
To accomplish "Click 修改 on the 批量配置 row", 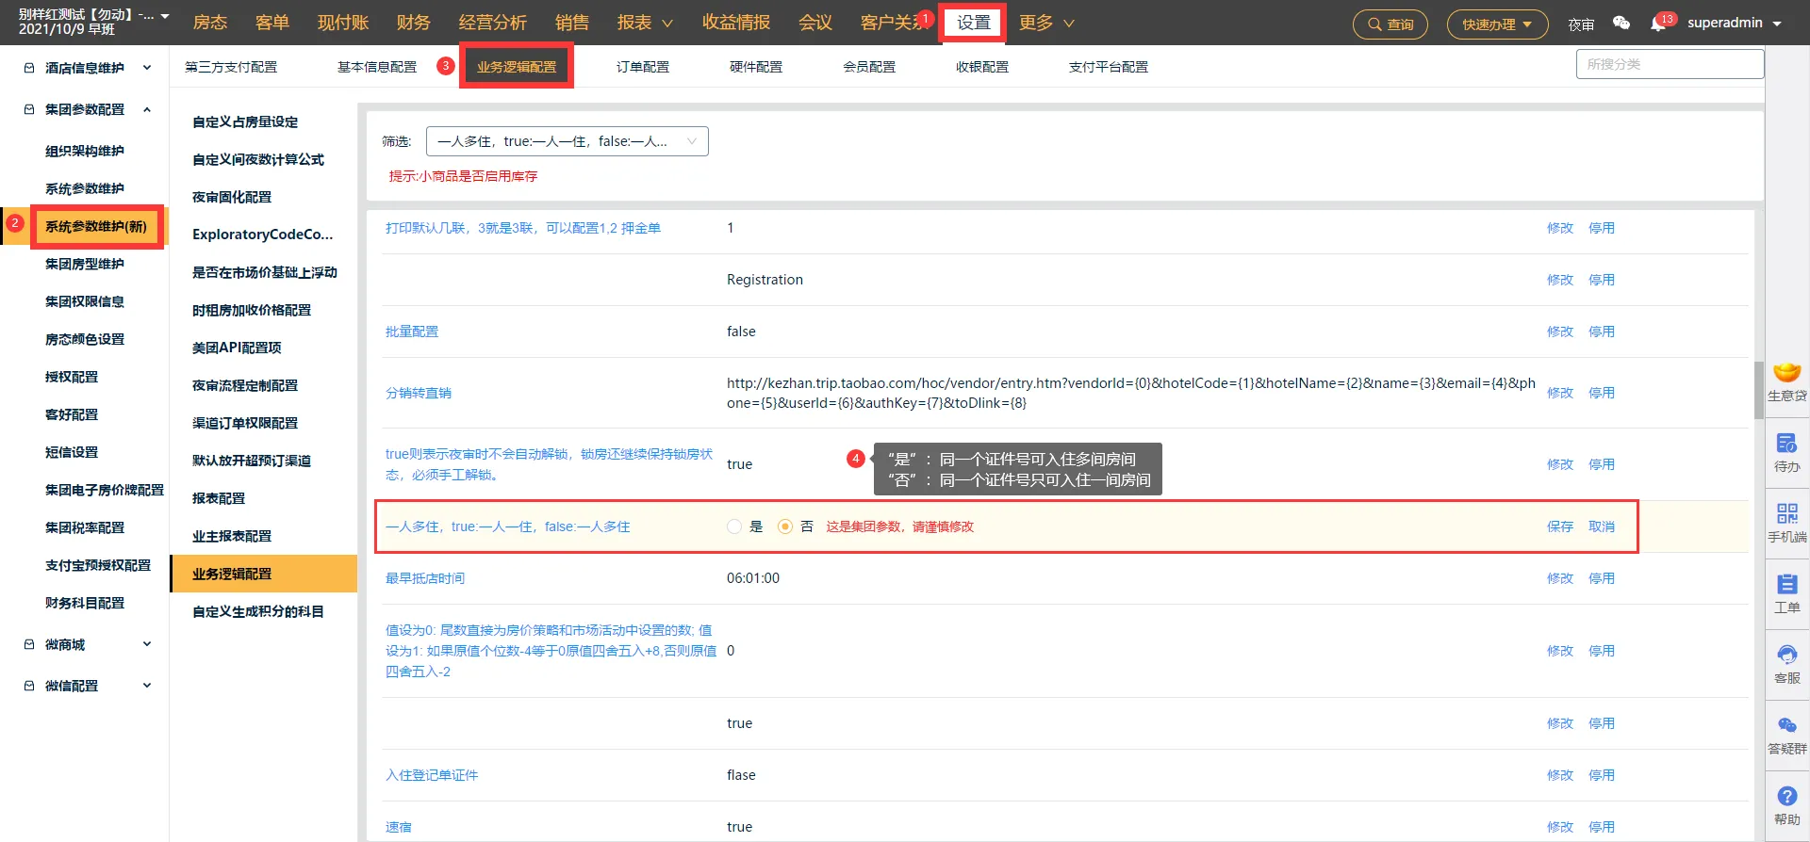I will (1560, 332).
